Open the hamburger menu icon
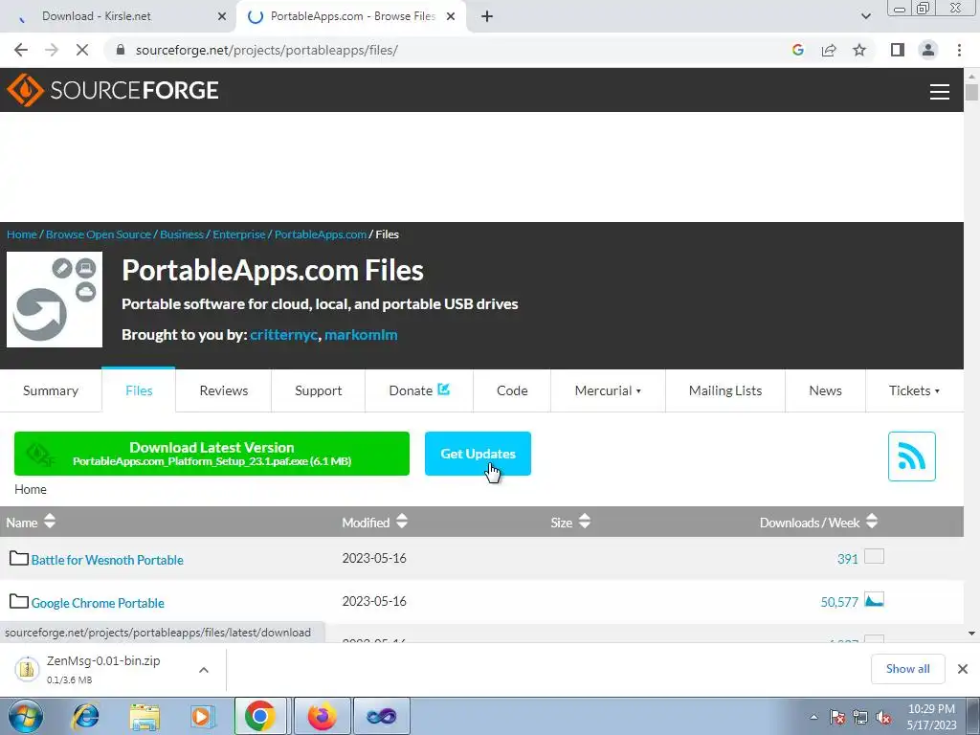Screen dimensions: 980x735 coord(940,91)
